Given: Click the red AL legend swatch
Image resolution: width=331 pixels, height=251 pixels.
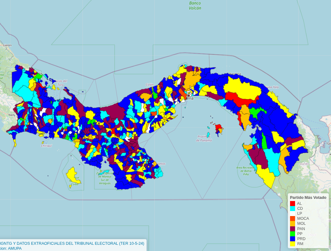Looking at the screenshot, I should tap(293, 204).
